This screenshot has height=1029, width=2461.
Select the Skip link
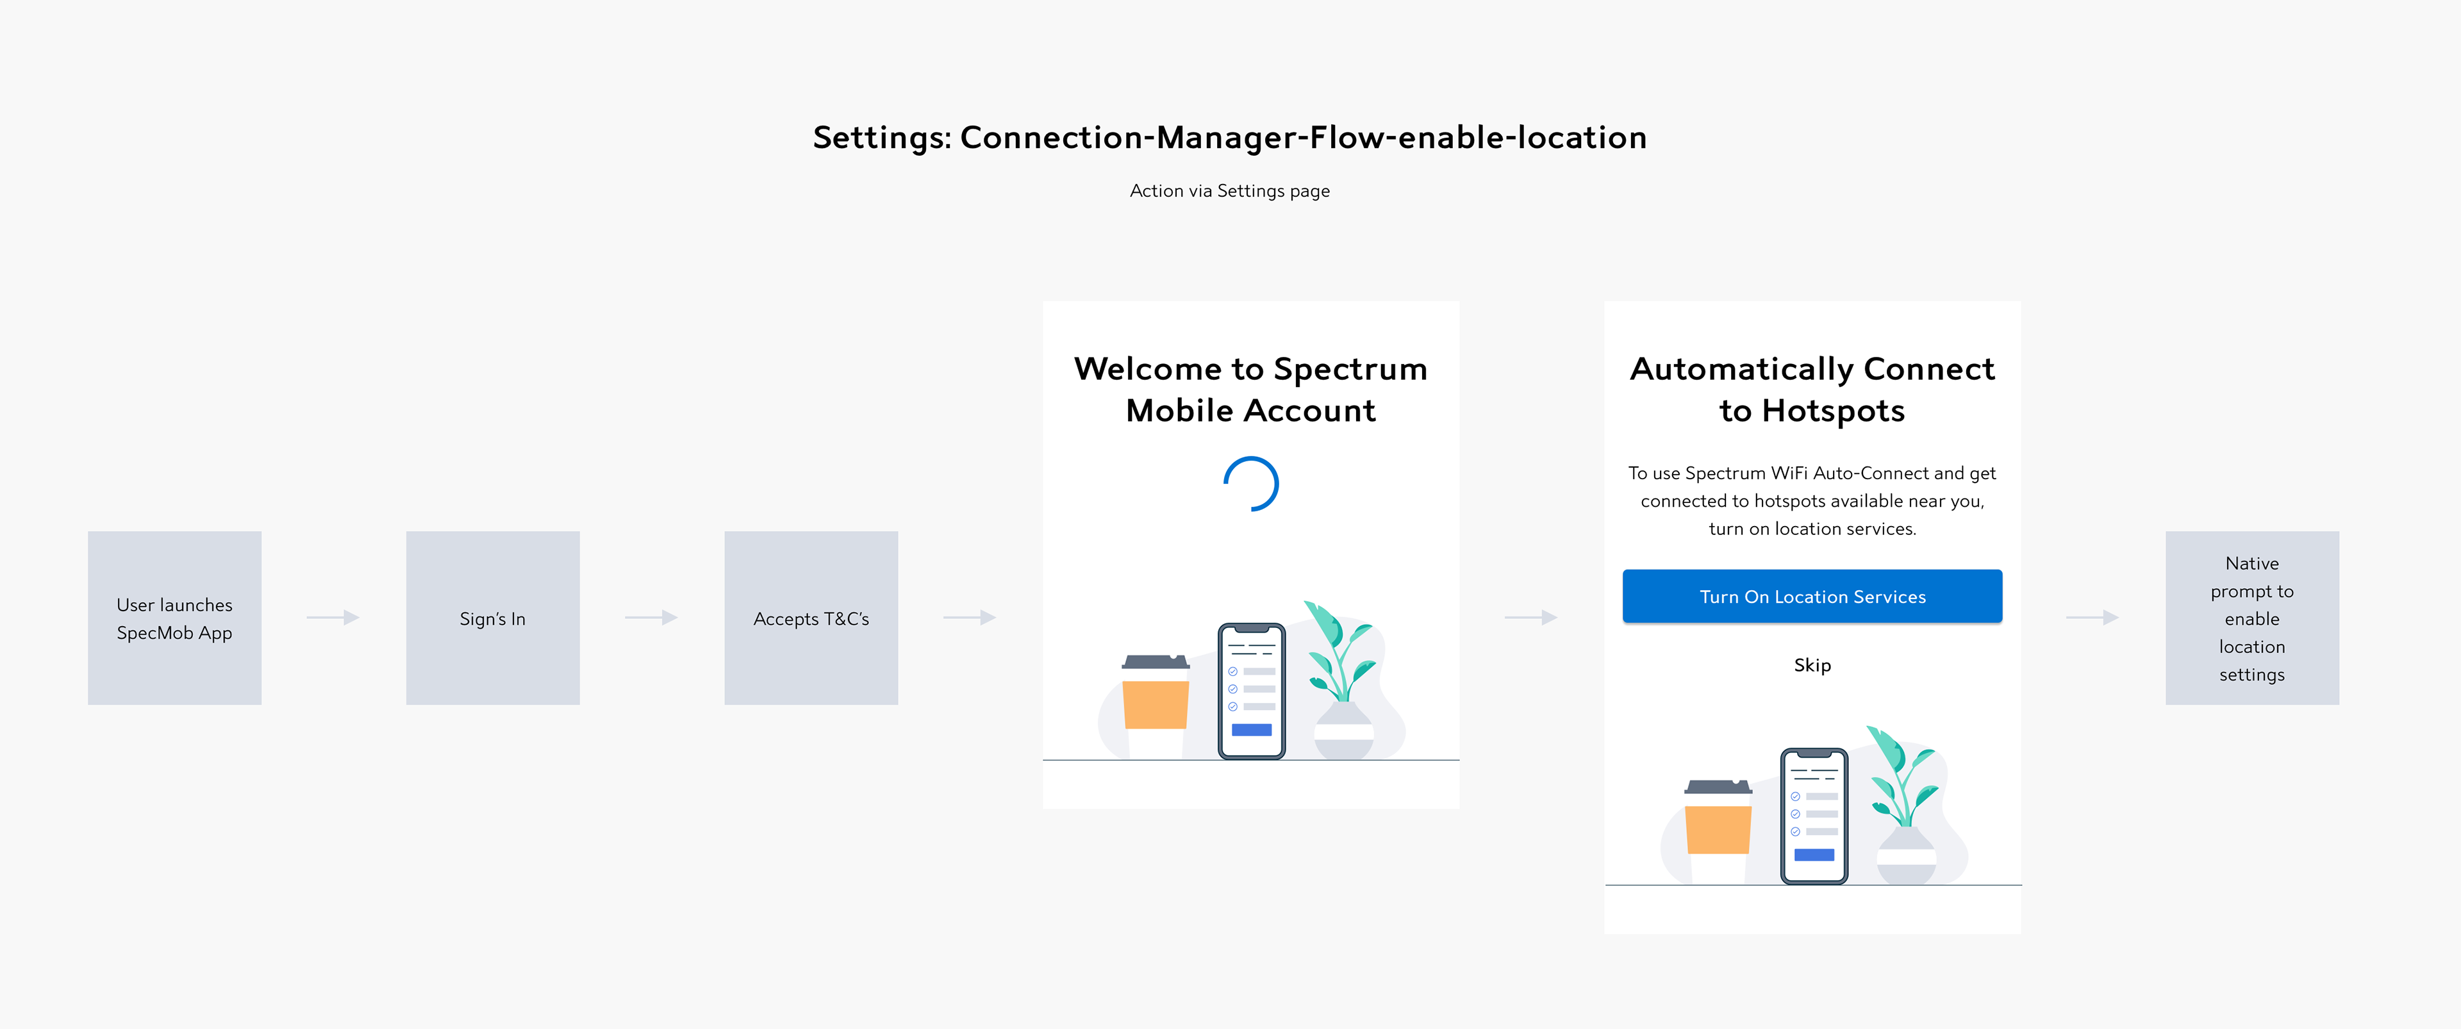coord(1812,665)
